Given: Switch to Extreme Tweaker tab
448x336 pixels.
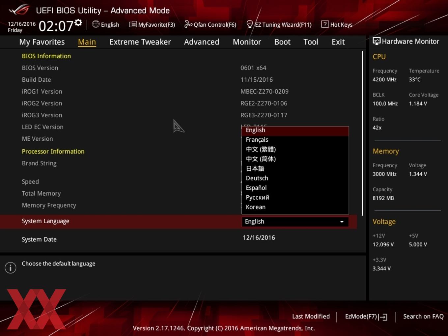Looking at the screenshot, I should point(140,42).
